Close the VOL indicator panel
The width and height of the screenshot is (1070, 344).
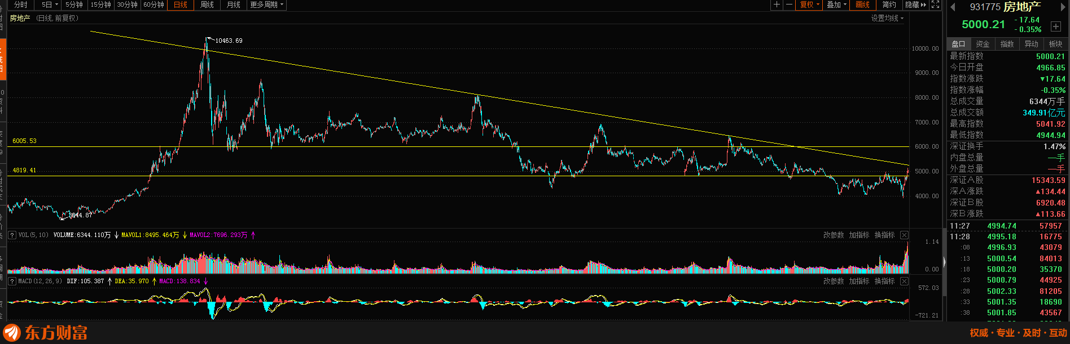click(904, 235)
